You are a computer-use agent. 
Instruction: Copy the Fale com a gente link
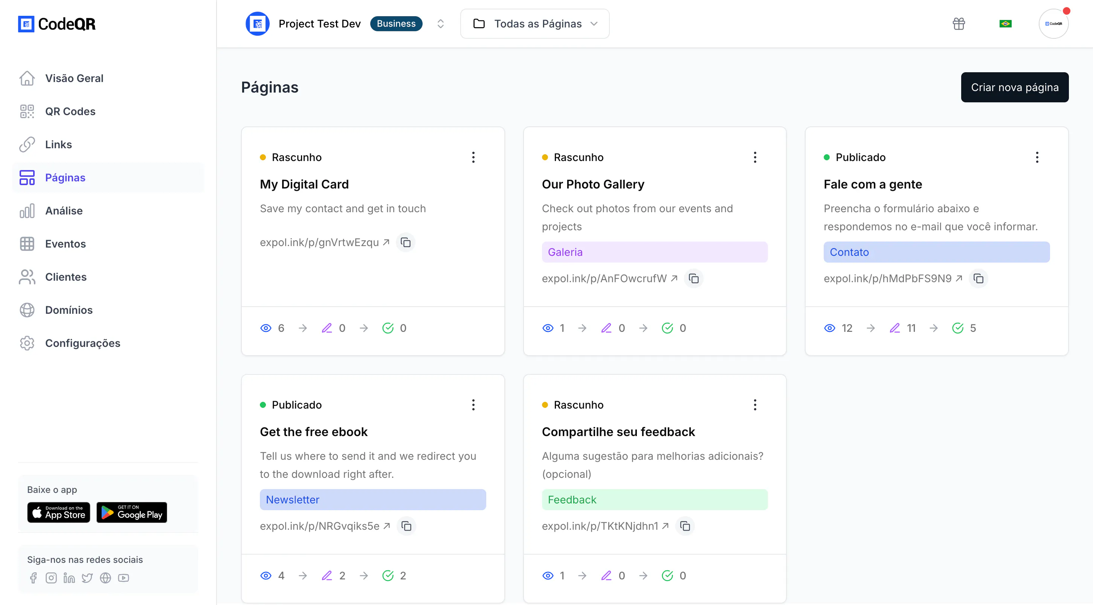pyautogui.click(x=979, y=278)
